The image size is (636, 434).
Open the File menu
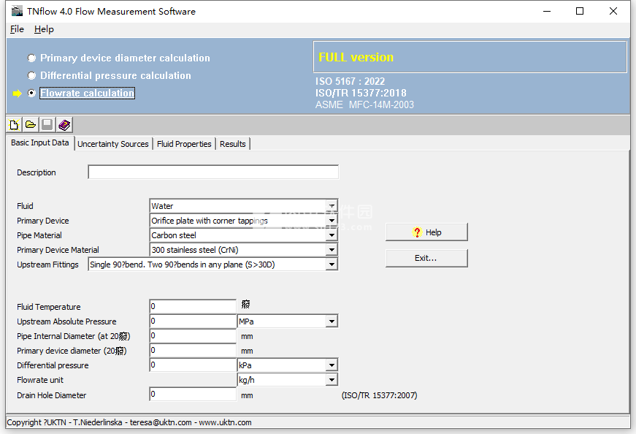point(17,29)
